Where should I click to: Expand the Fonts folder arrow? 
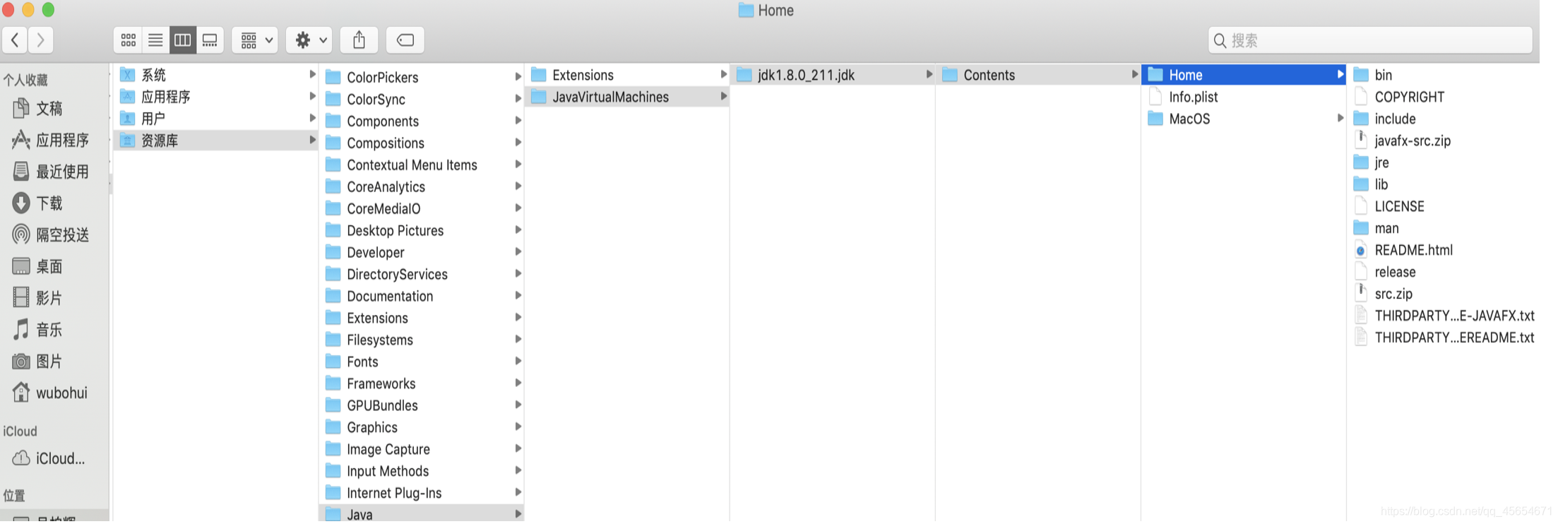518,362
